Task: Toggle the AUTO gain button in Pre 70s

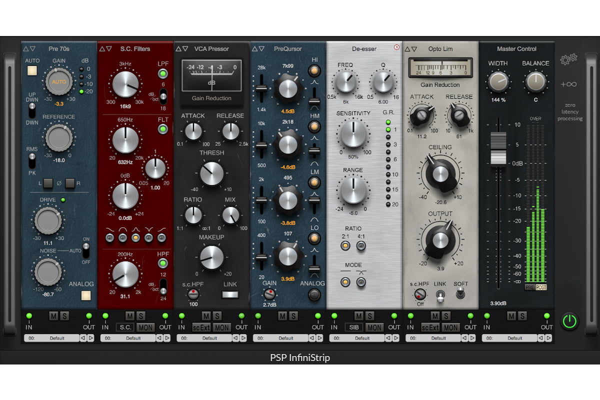Action: click(x=32, y=70)
